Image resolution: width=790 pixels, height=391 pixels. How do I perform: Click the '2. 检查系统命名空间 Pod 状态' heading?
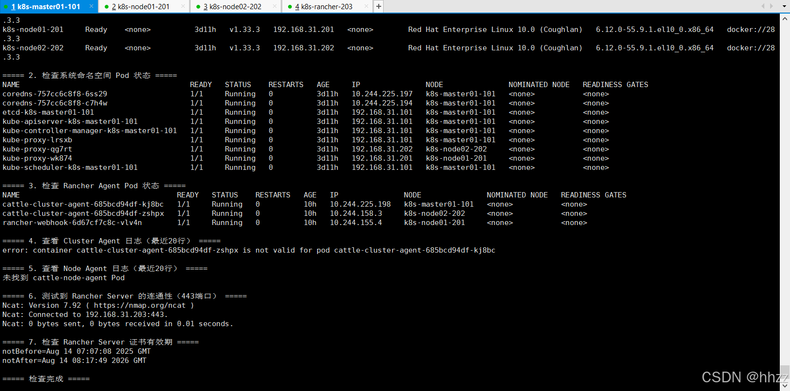(x=90, y=75)
